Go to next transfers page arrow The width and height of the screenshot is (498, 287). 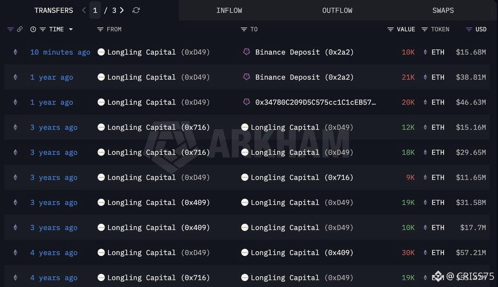tap(122, 10)
